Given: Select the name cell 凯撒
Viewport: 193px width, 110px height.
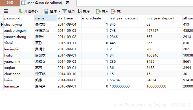Looking at the screenshot, I should coord(46,80).
